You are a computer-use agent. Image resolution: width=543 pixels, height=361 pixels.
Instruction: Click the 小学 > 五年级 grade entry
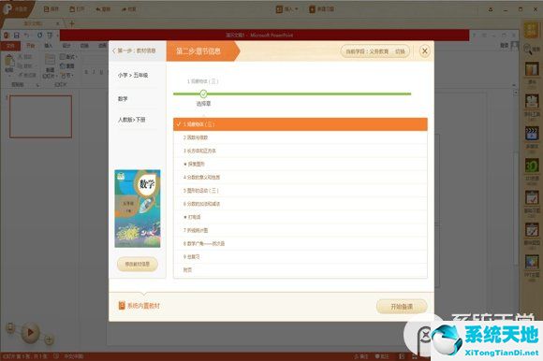pos(133,75)
